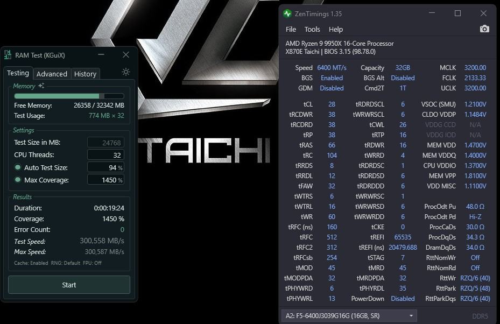The height and width of the screenshot is (324, 500).
Task: Click the AMD Ryzen 9 9950X processor text
Action: tap(339, 44)
